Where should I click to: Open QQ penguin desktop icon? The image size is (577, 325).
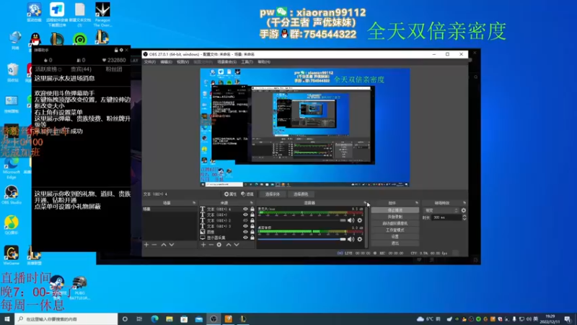(x=35, y=40)
